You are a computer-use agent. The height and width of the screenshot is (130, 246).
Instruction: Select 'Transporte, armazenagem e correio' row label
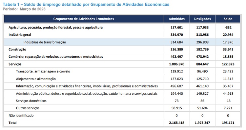43,71
